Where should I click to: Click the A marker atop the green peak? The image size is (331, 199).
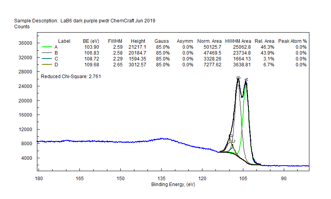pyautogui.click(x=246, y=80)
